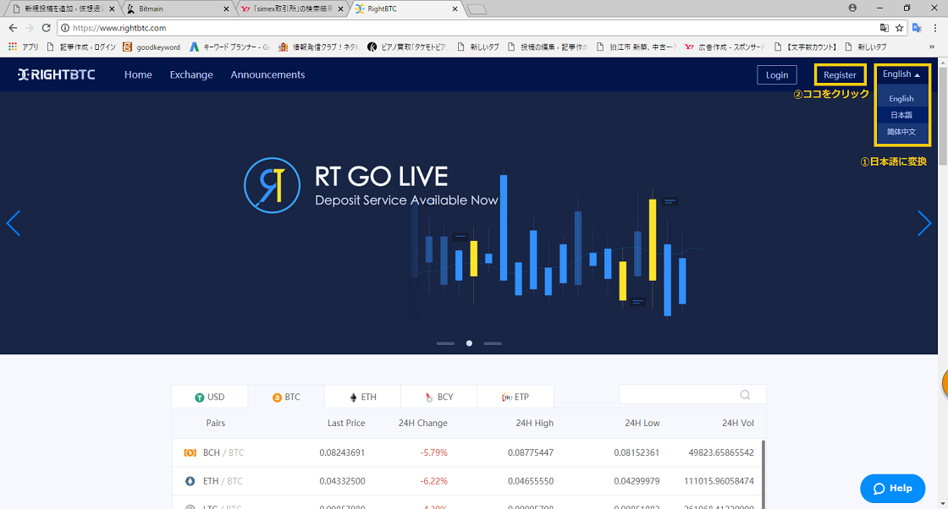This screenshot has height=509, width=948.
Task: Click last price 0.08243691
Action: click(342, 452)
